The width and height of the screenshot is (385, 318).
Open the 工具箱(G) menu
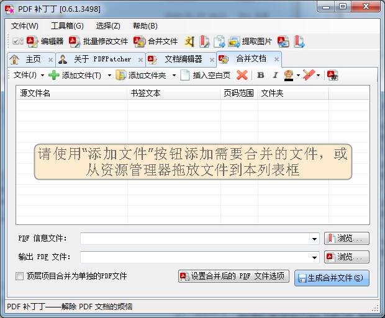pyautogui.click(x=67, y=26)
